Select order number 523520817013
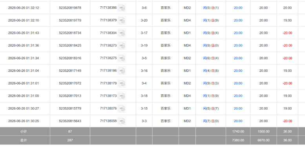This screenshot has height=150, width=305. click(x=70, y=96)
